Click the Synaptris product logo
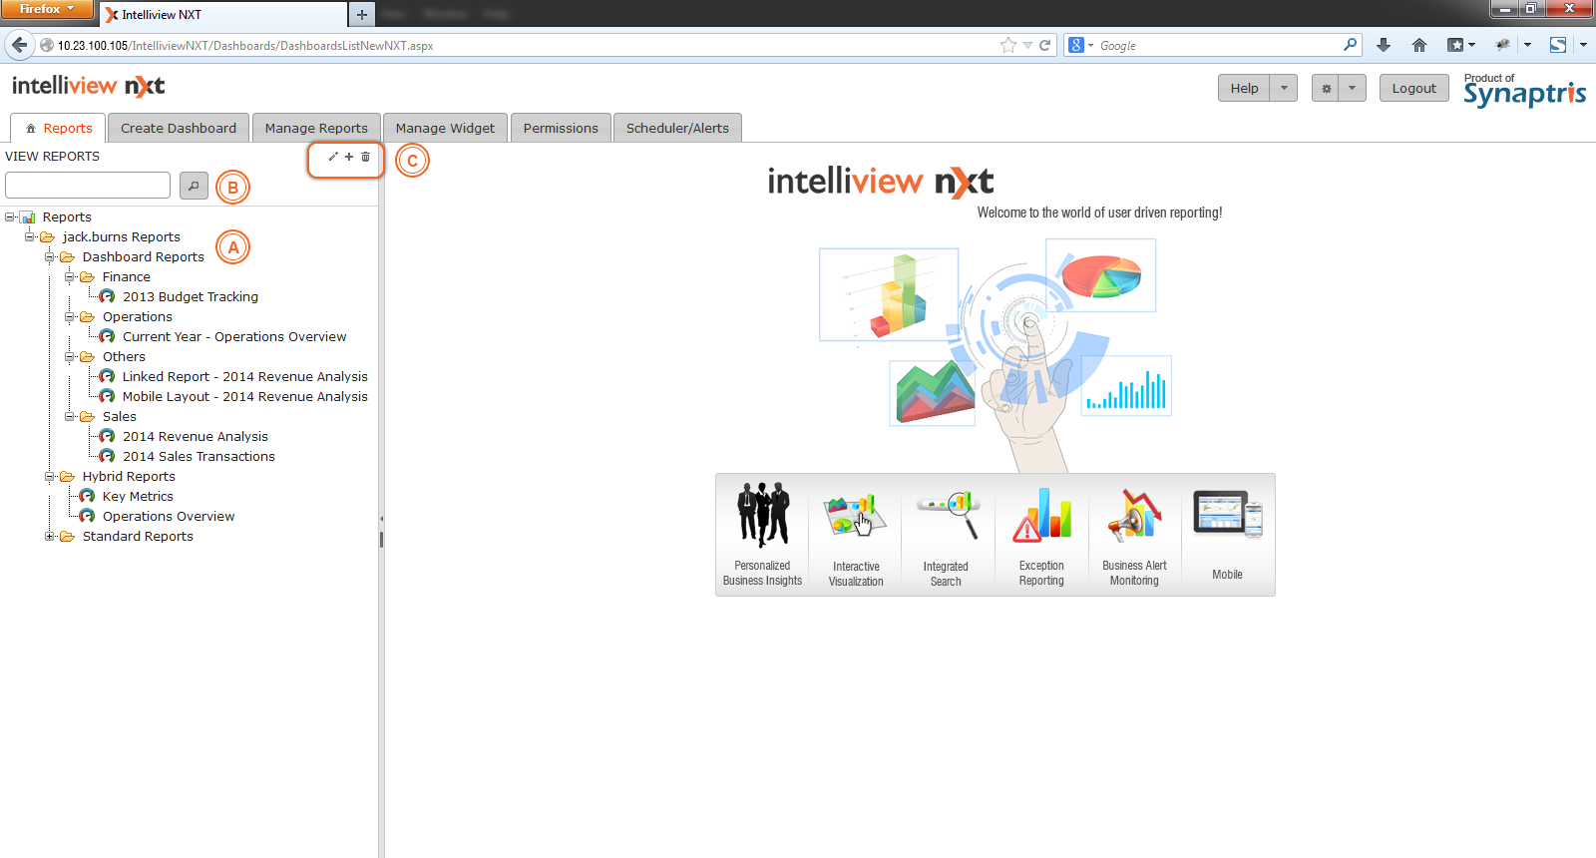 click(1524, 90)
